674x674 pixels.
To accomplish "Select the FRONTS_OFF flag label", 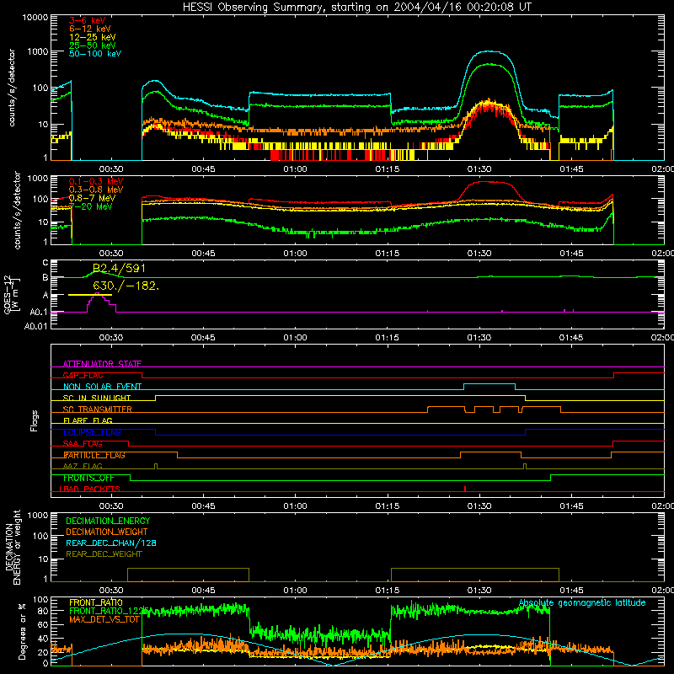I will click(88, 478).
